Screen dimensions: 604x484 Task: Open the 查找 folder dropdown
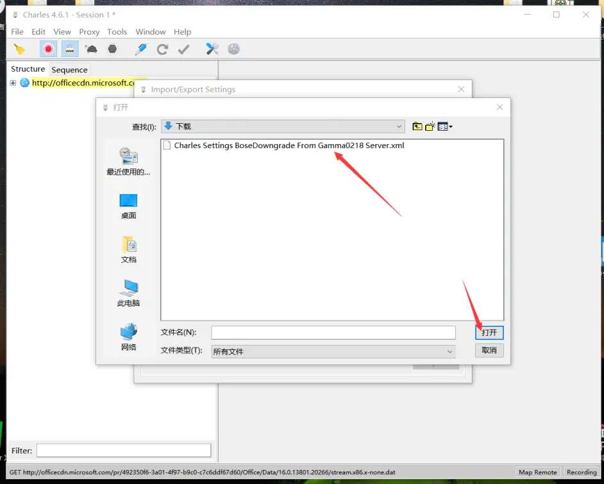coord(283,126)
